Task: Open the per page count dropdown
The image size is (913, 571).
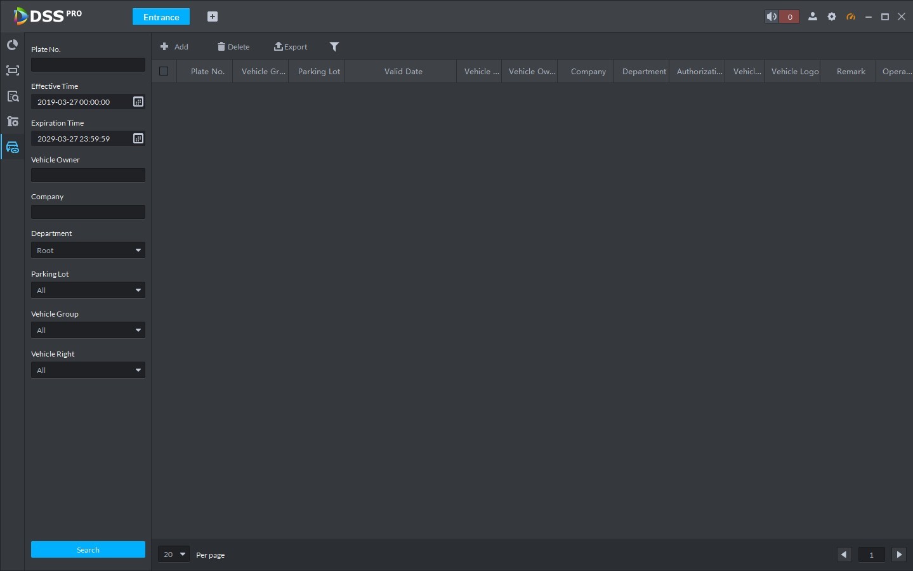Action: click(x=174, y=555)
